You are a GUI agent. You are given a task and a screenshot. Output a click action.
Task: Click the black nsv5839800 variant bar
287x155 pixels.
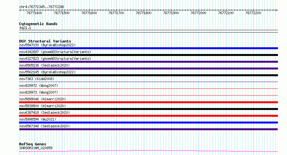148,109
